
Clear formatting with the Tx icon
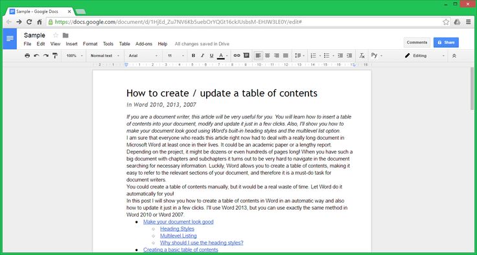(x=362, y=56)
